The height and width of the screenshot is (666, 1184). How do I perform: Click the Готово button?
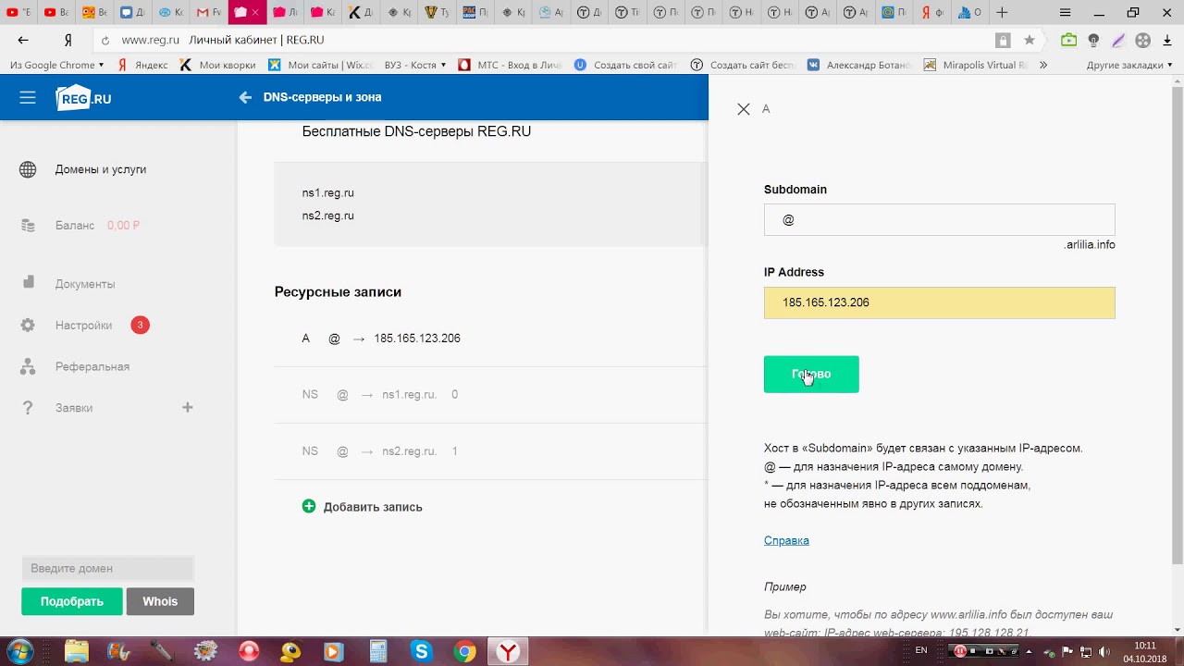point(811,375)
